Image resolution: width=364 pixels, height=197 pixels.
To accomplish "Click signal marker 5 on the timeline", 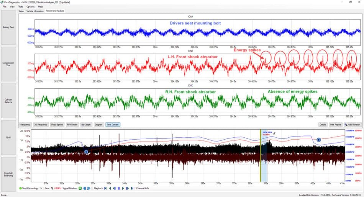I will [319, 140].
